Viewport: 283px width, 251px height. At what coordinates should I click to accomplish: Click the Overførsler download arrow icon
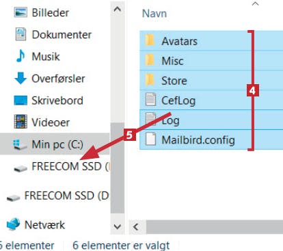pyautogui.click(x=21, y=78)
